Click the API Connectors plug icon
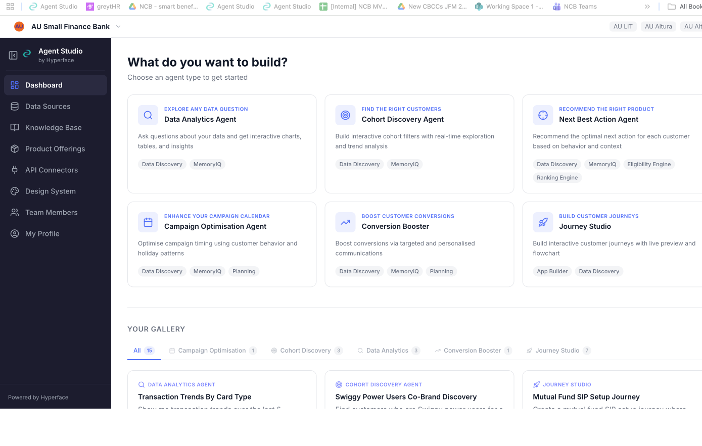The image size is (702, 446). click(15, 170)
